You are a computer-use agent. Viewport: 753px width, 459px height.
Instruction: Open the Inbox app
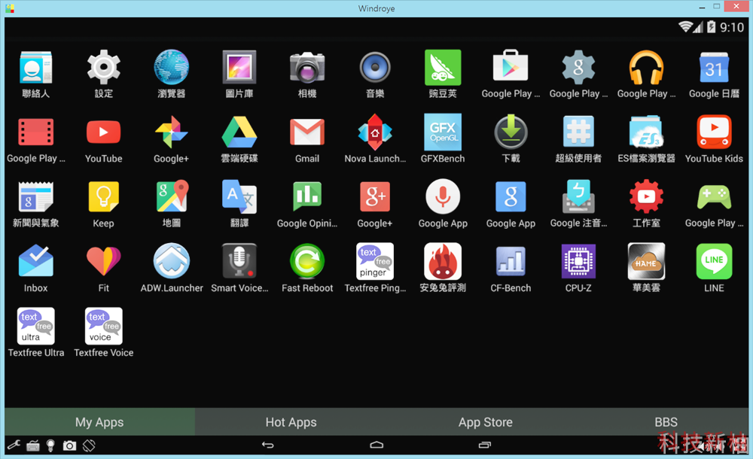coord(35,260)
